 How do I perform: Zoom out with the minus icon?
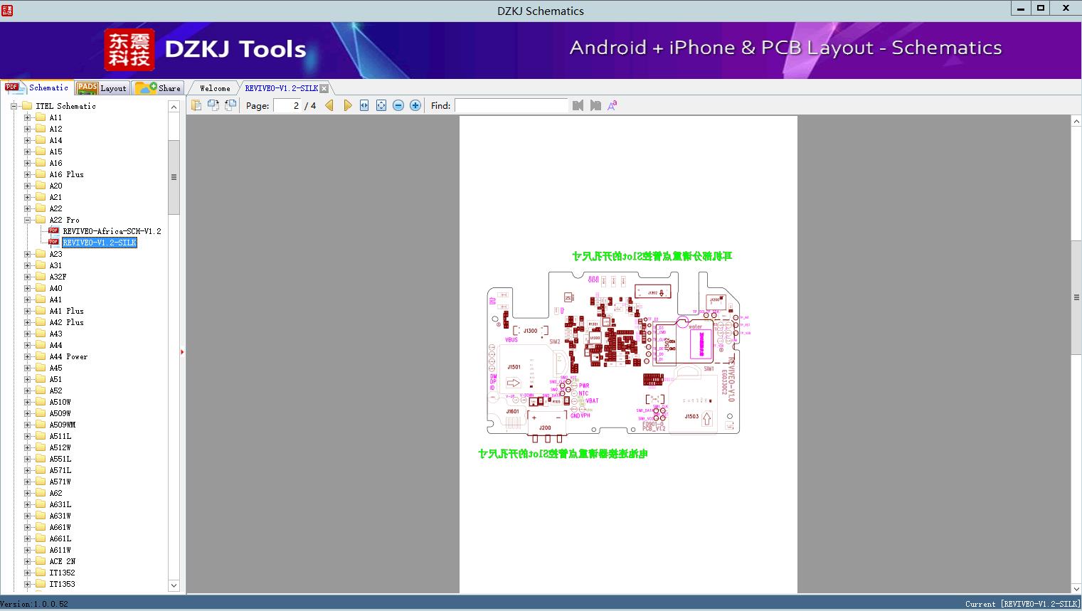coord(398,105)
